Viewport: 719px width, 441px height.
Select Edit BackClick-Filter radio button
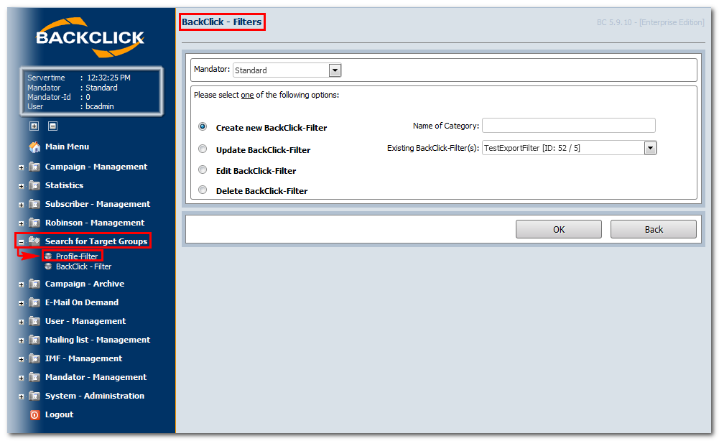pos(203,170)
